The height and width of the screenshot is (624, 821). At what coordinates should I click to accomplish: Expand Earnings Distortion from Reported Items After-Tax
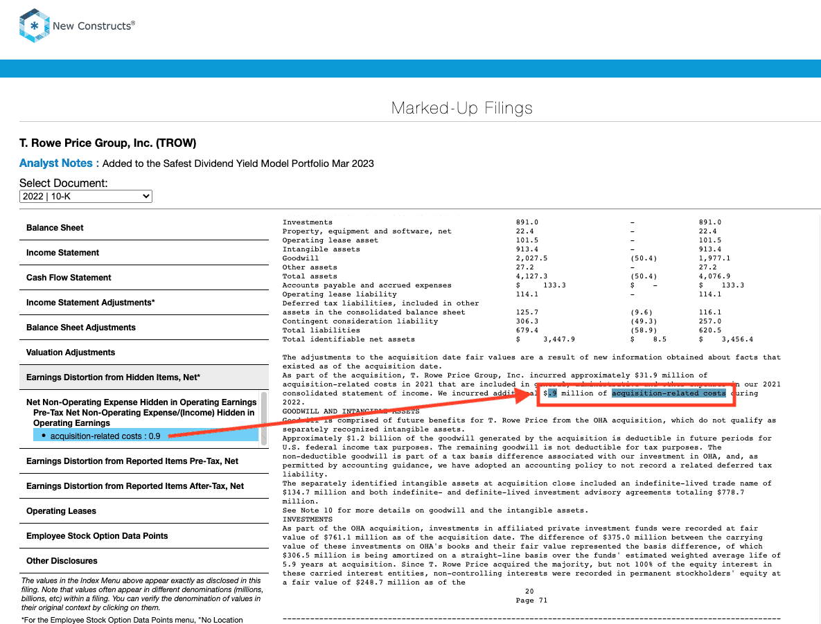(x=144, y=486)
